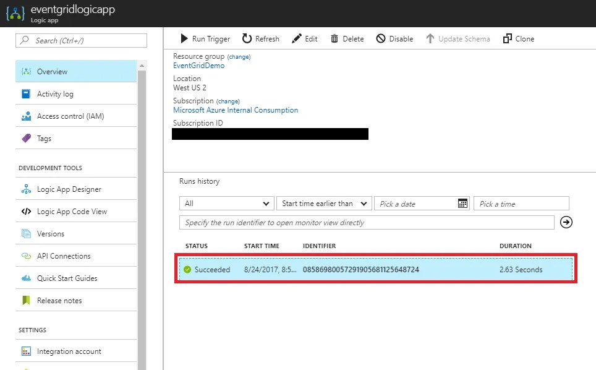
Task: Click the calendar icon in date picker
Action: click(x=462, y=204)
